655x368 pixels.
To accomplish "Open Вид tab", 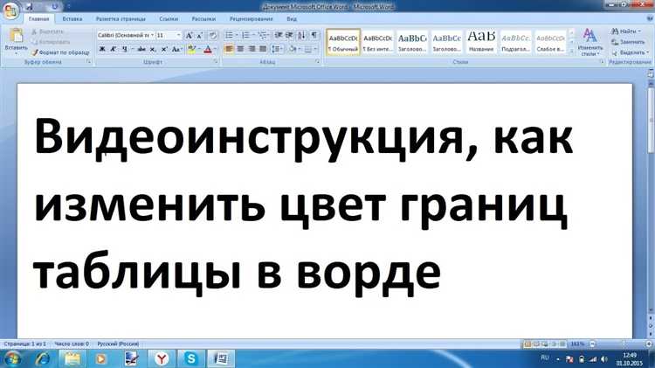I will [x=292, y=19].
